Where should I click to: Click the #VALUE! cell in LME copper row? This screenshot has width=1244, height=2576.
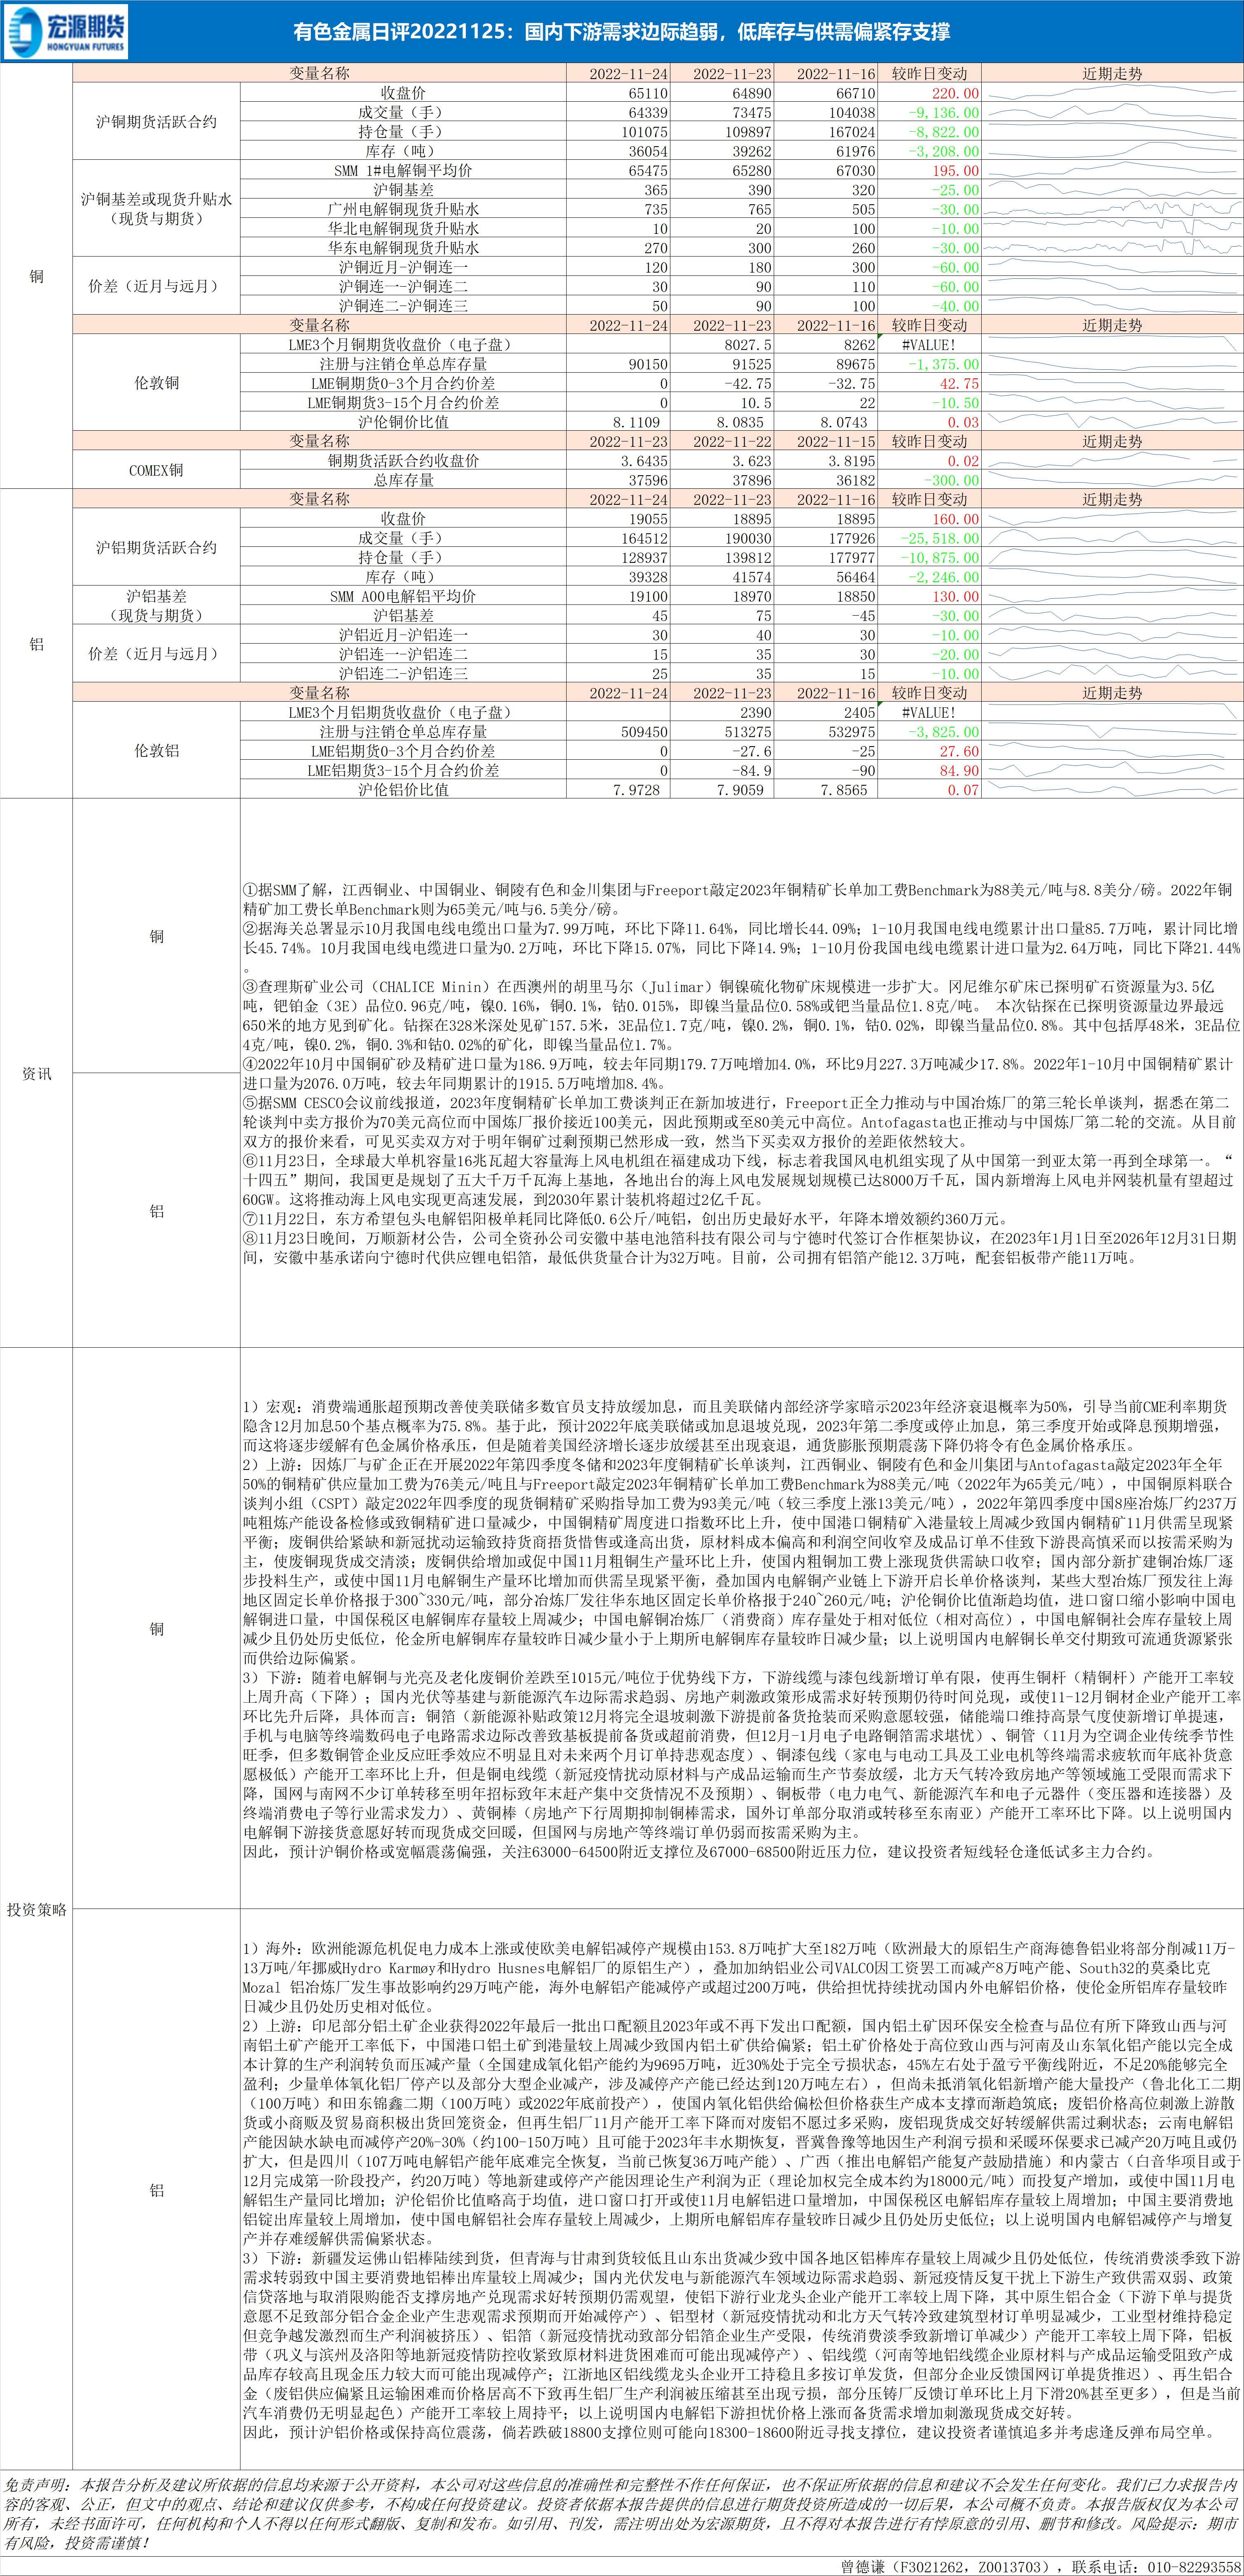(x=929, y=345)
